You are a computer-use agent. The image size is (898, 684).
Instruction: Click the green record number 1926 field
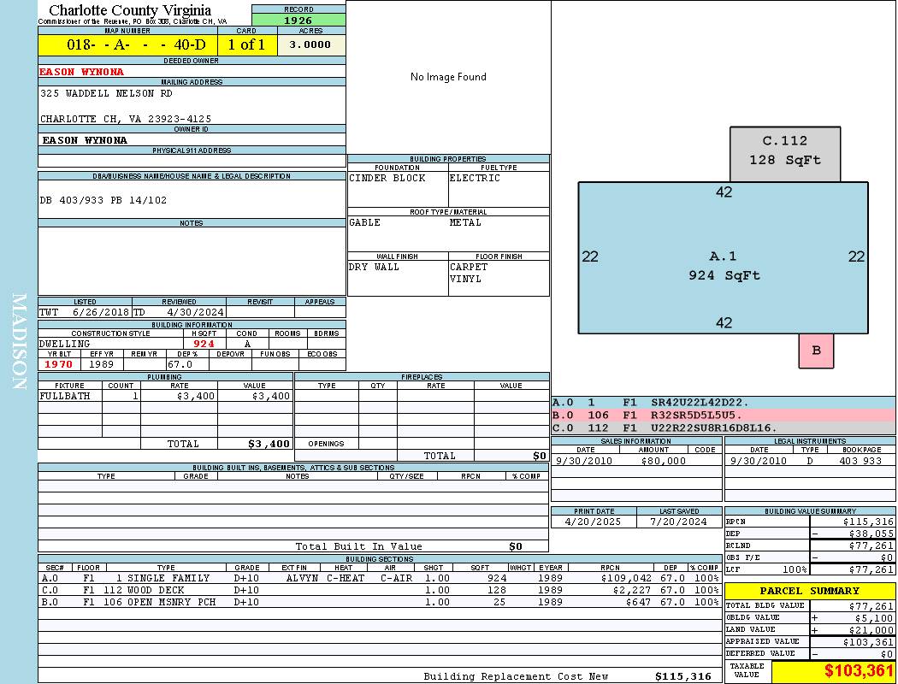tap(298, 20)
